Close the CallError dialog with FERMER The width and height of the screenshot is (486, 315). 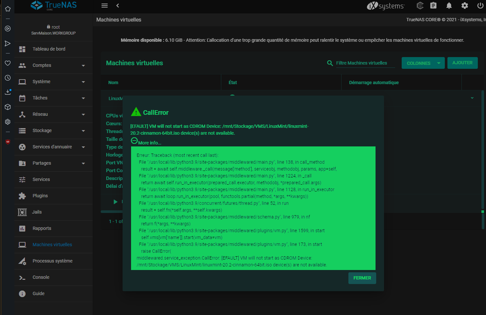click(362, 278)
